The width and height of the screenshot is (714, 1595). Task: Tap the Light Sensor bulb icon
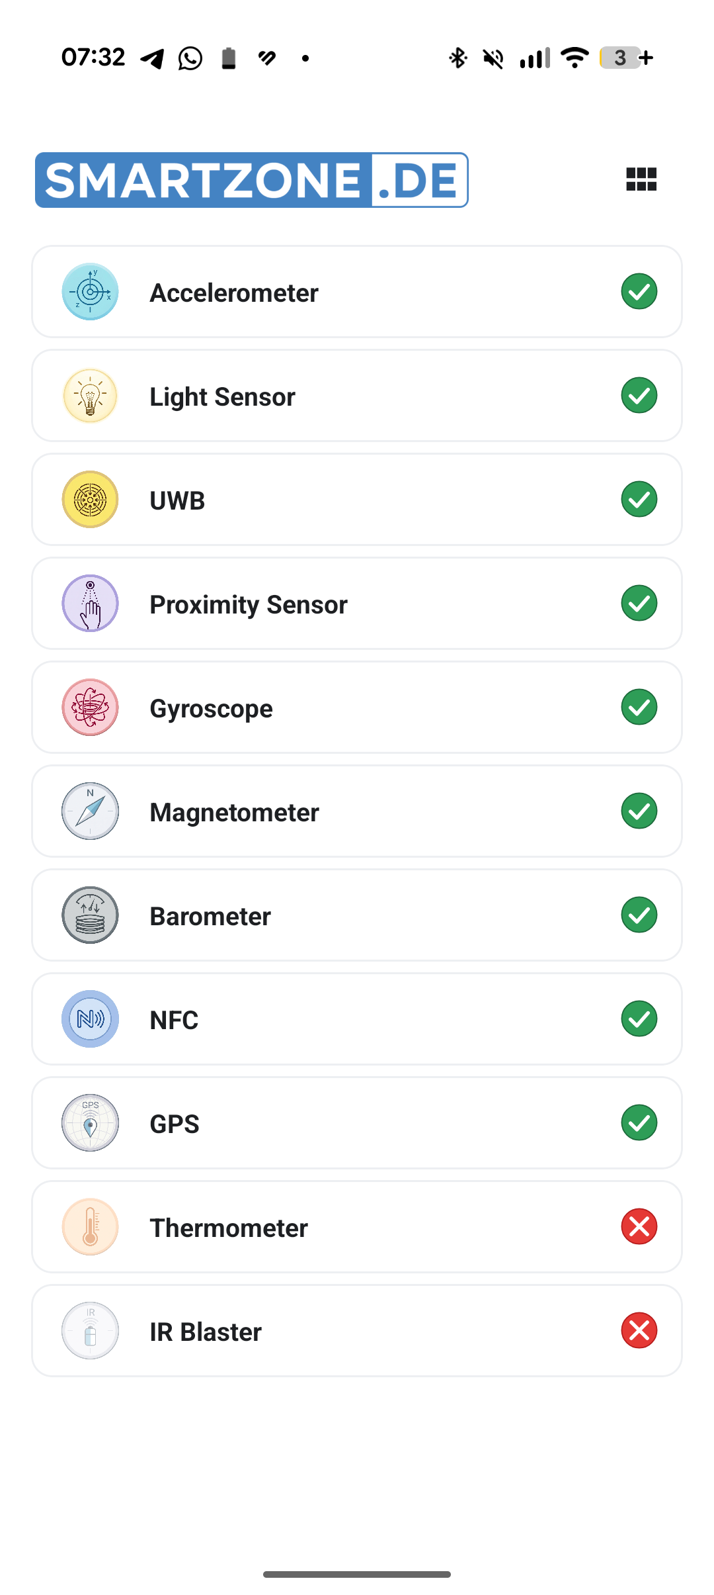click(91, 396)
